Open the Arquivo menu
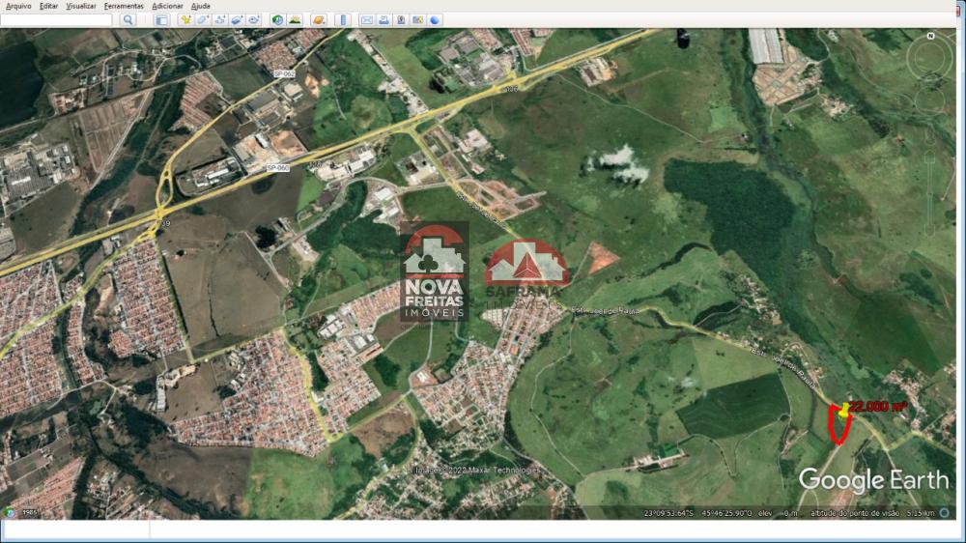966x543 pixels. pos(18,6)
